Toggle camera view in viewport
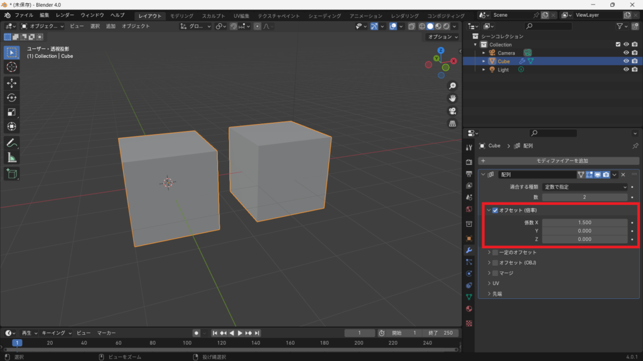 coord(452,111)
